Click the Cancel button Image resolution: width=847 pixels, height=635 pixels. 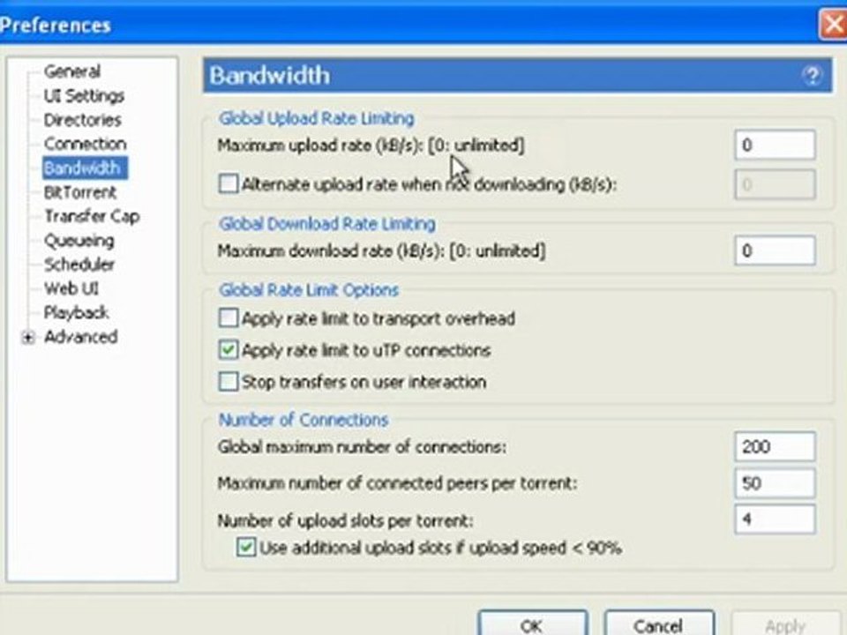coord(659,624)
